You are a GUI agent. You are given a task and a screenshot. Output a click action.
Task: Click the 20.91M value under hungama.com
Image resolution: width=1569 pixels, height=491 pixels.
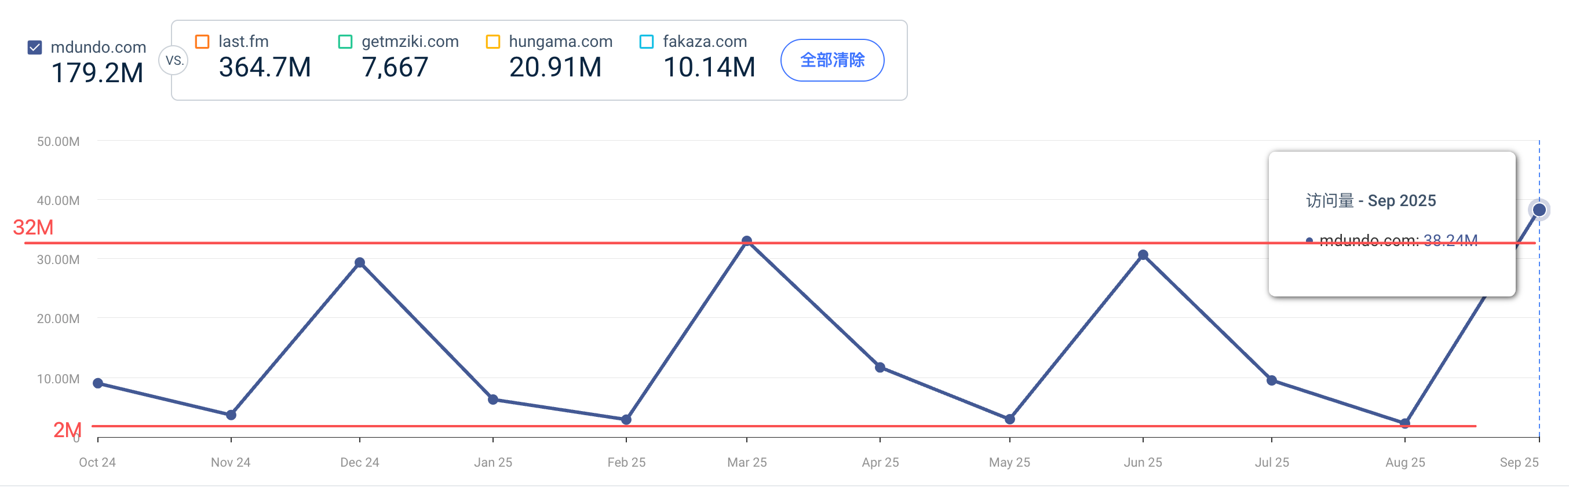[556, 67]
